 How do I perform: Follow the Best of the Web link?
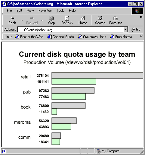click(x=29, y=37)
